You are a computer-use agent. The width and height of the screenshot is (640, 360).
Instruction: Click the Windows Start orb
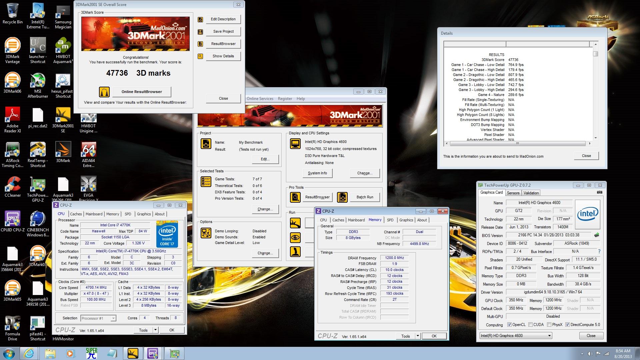[9, 353]
